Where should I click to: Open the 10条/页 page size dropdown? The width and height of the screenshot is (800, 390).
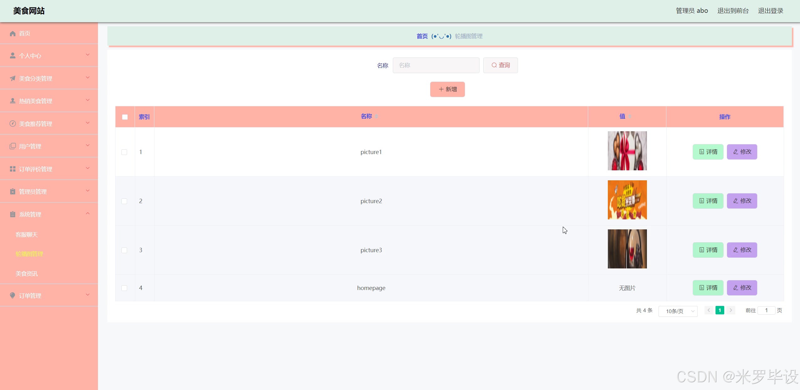pos(678,311)
